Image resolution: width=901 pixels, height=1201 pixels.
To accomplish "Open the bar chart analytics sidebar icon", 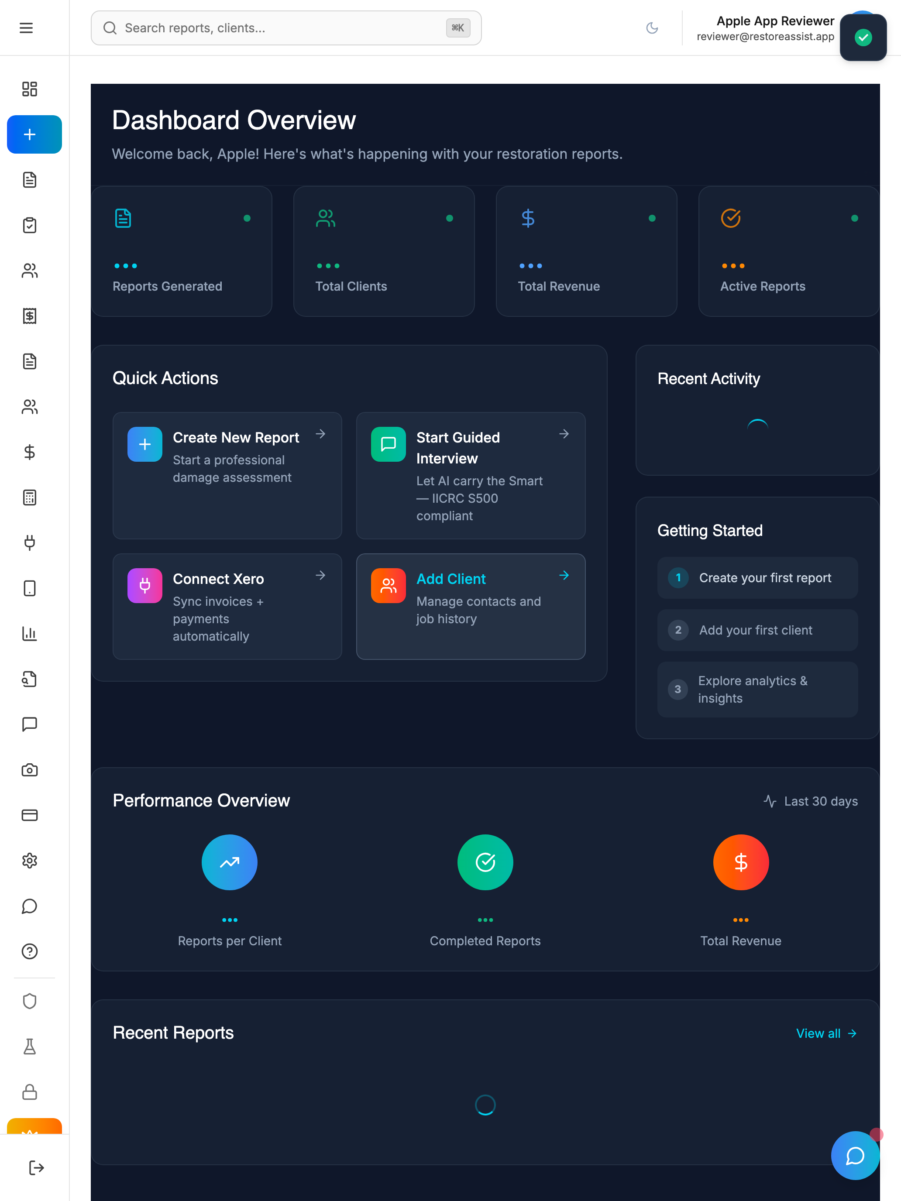I will click(x=29, y=633).
